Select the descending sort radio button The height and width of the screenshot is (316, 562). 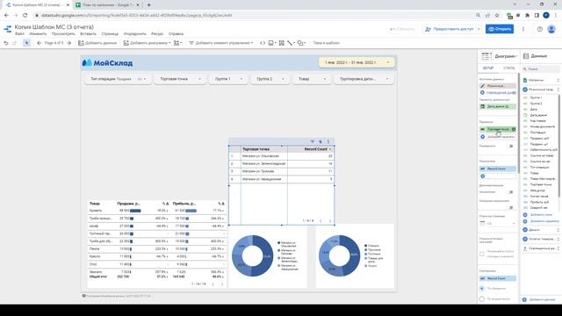coord(482,289)
